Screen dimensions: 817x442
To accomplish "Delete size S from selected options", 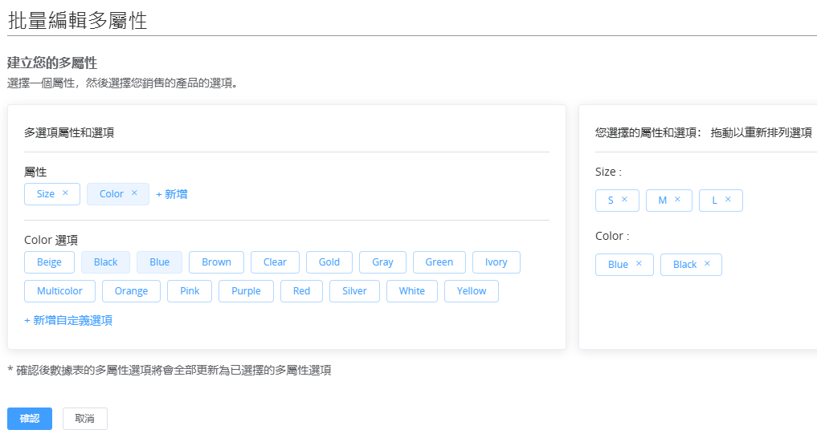I will pos(624,199).
